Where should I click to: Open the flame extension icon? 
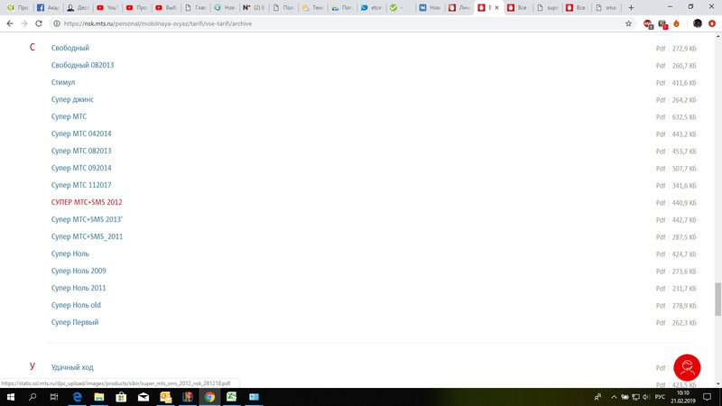click(x=676, y=23)
